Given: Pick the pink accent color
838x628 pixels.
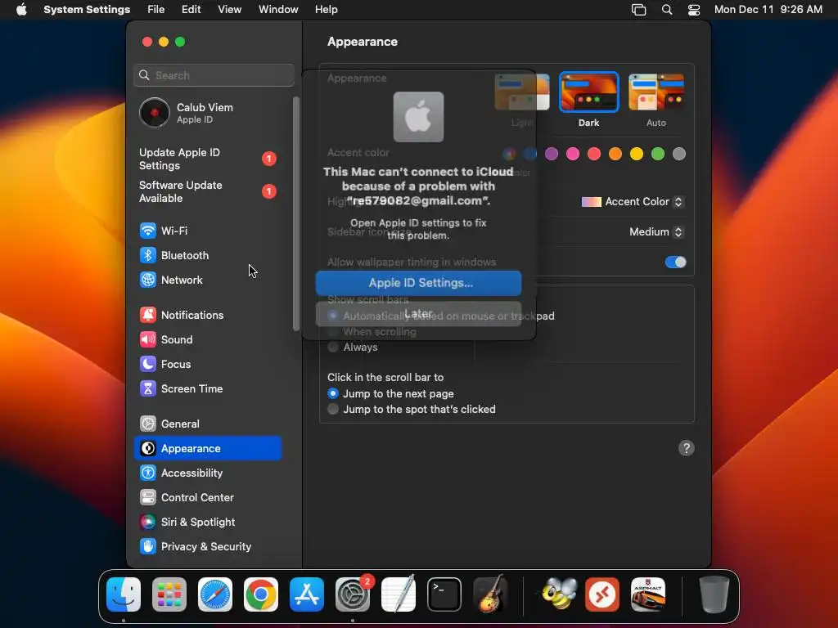Looking at the screenshot, I should click(573, 155).
